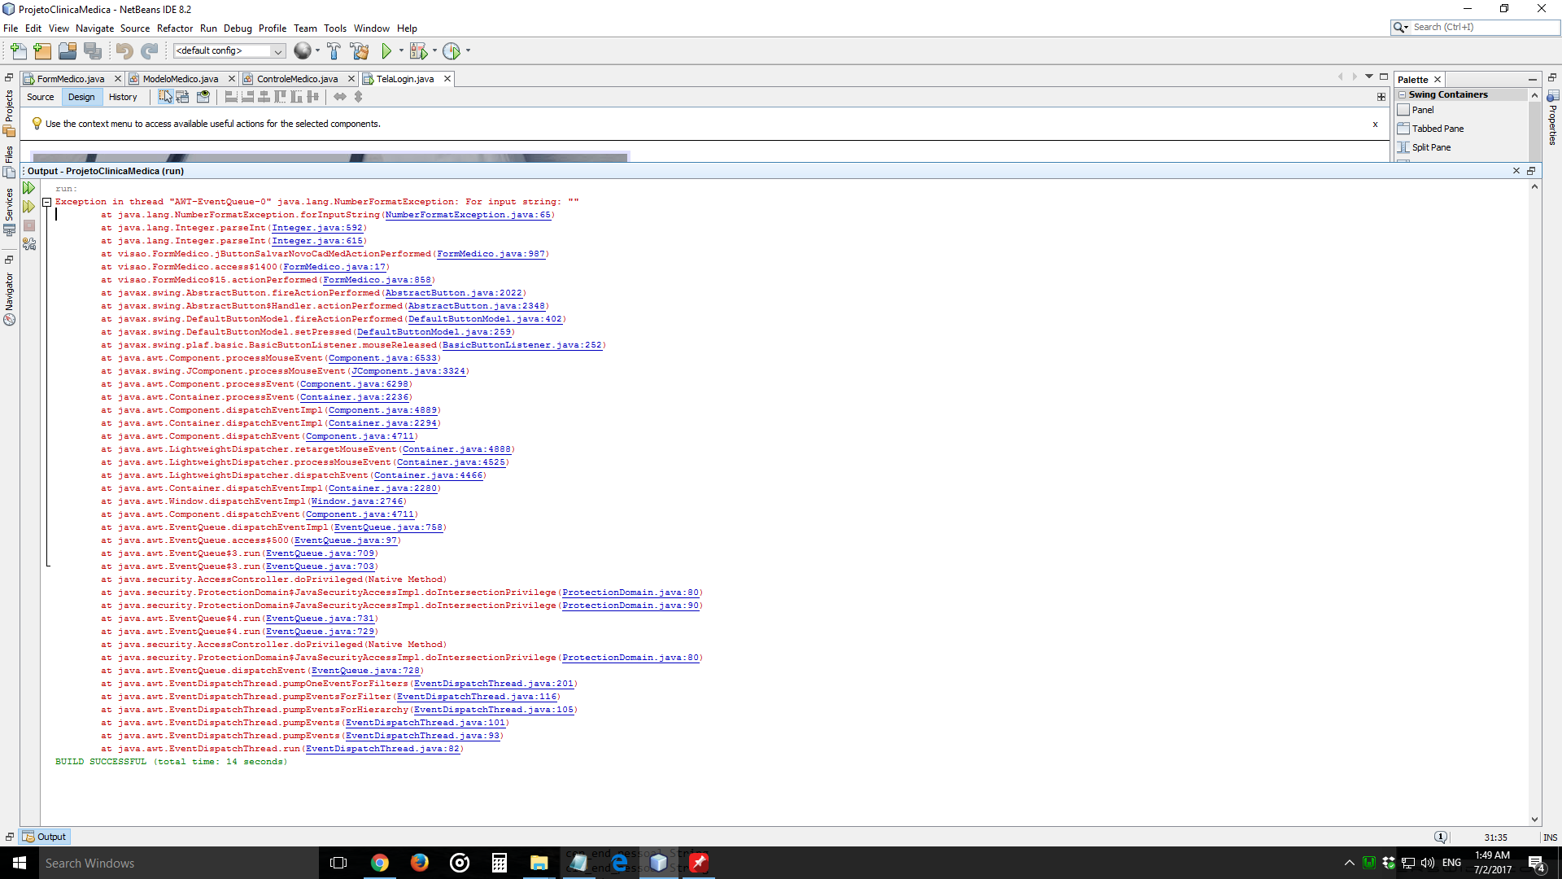Screen dimensions: 1562x879
Task: Click the Profile Project clock icon
Action: pyautogui.click(x=452, y=51)
